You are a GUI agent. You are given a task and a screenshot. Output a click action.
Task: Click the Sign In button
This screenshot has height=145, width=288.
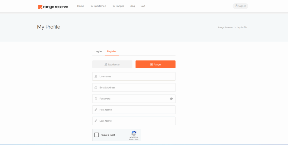coord(240,6)
